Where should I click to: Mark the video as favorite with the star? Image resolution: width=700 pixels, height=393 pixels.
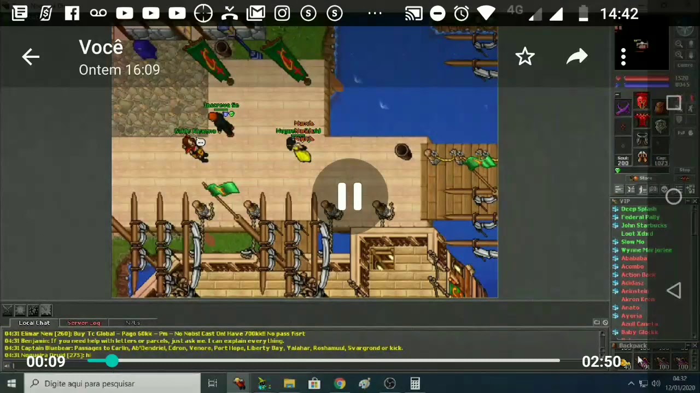tap(525, 56)
